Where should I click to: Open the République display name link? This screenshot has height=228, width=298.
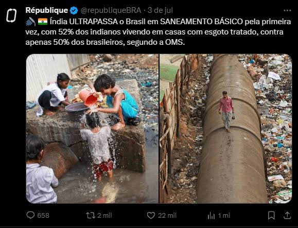tap(47, 10)
